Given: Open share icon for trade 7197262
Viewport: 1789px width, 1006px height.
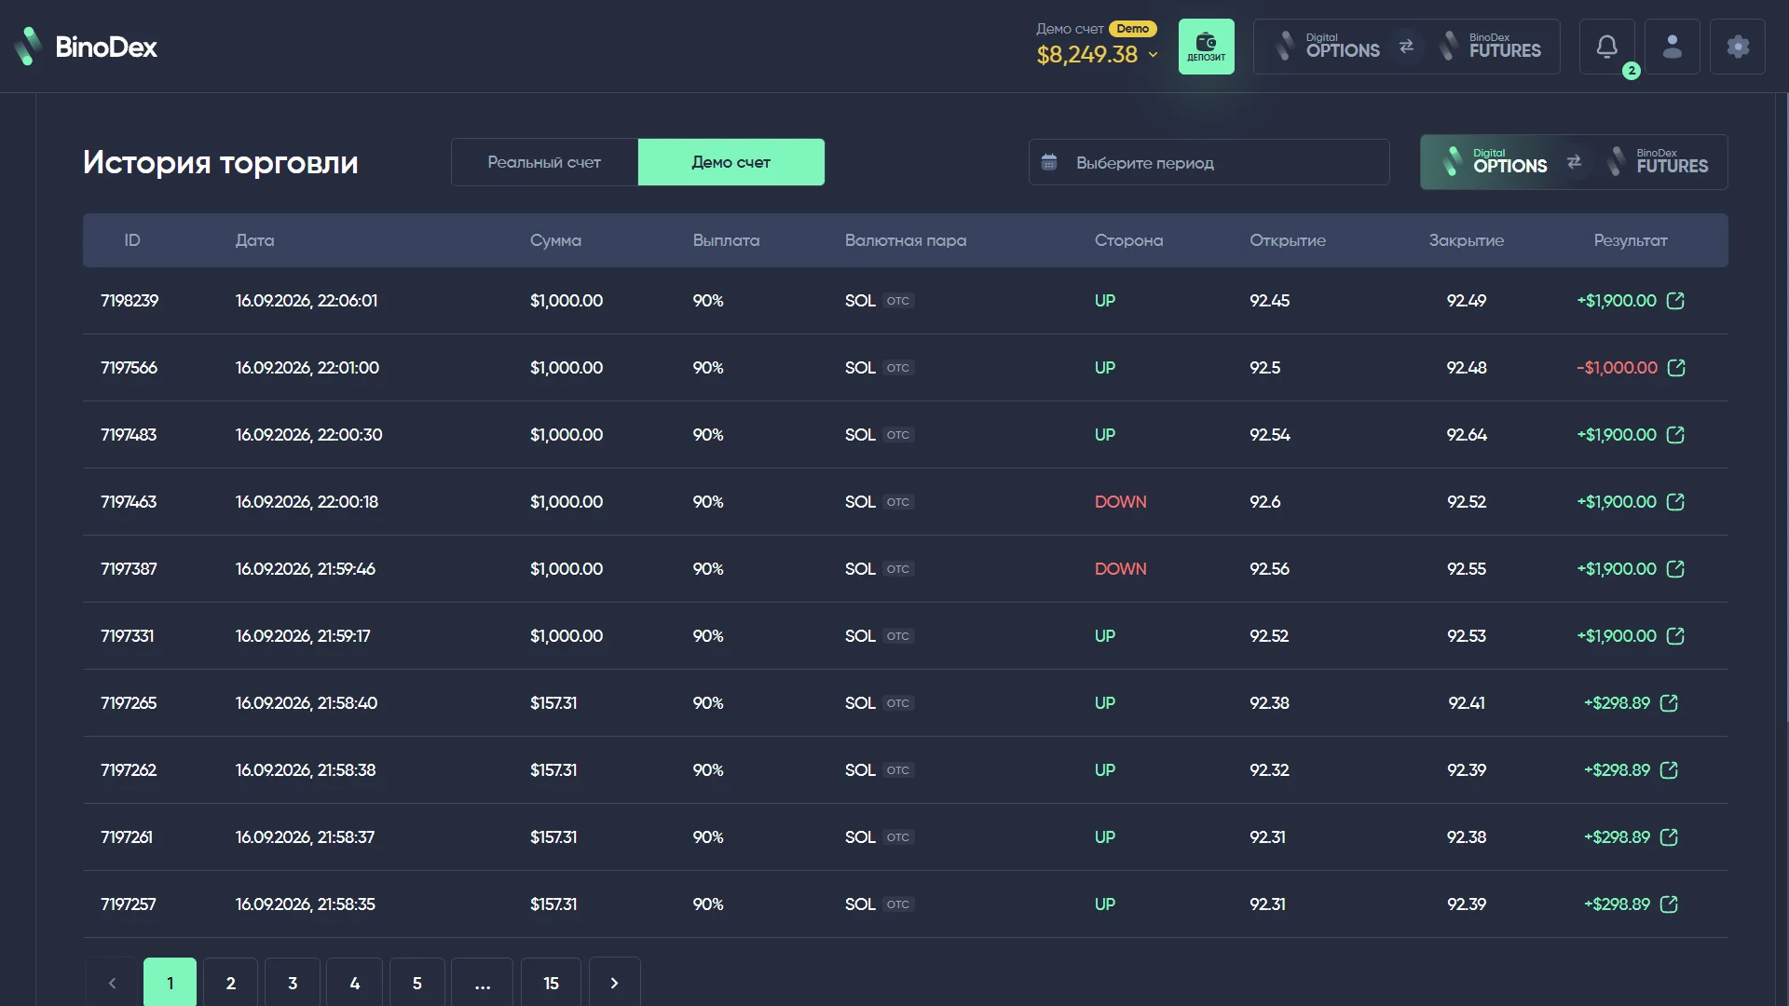Looking at the screenshot, I should [1669, 770].
